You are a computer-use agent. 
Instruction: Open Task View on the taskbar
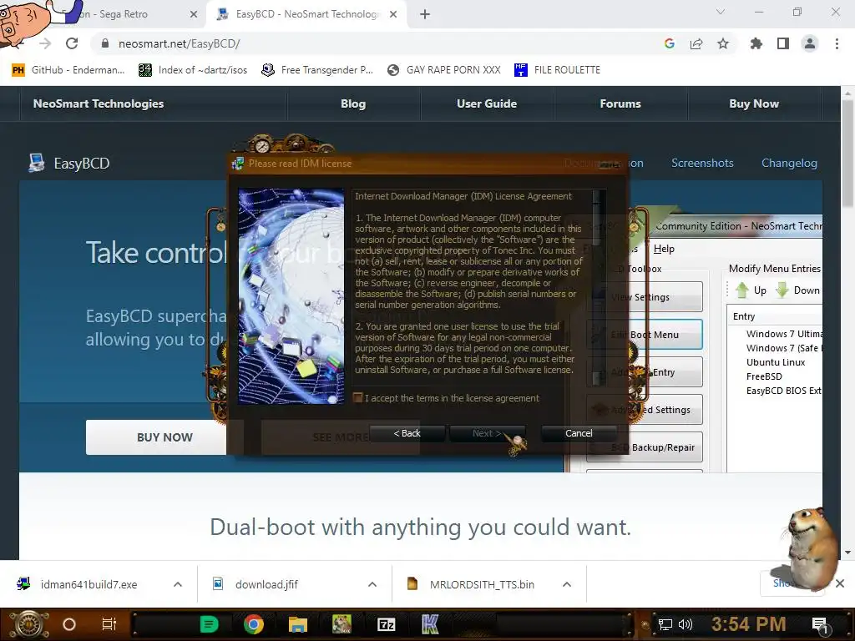(x=109, y=624)
